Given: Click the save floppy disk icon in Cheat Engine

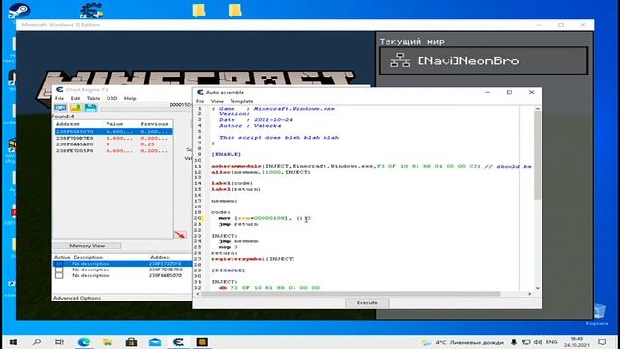Looking at the screenshot, I should (x=90, y=108).
